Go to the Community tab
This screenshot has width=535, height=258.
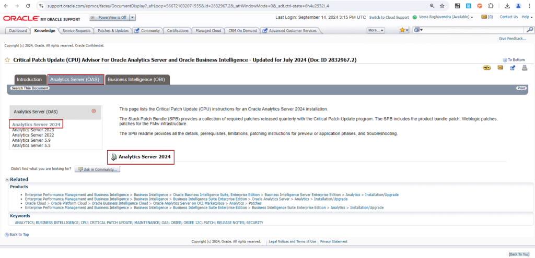click(x=147, y=31)
